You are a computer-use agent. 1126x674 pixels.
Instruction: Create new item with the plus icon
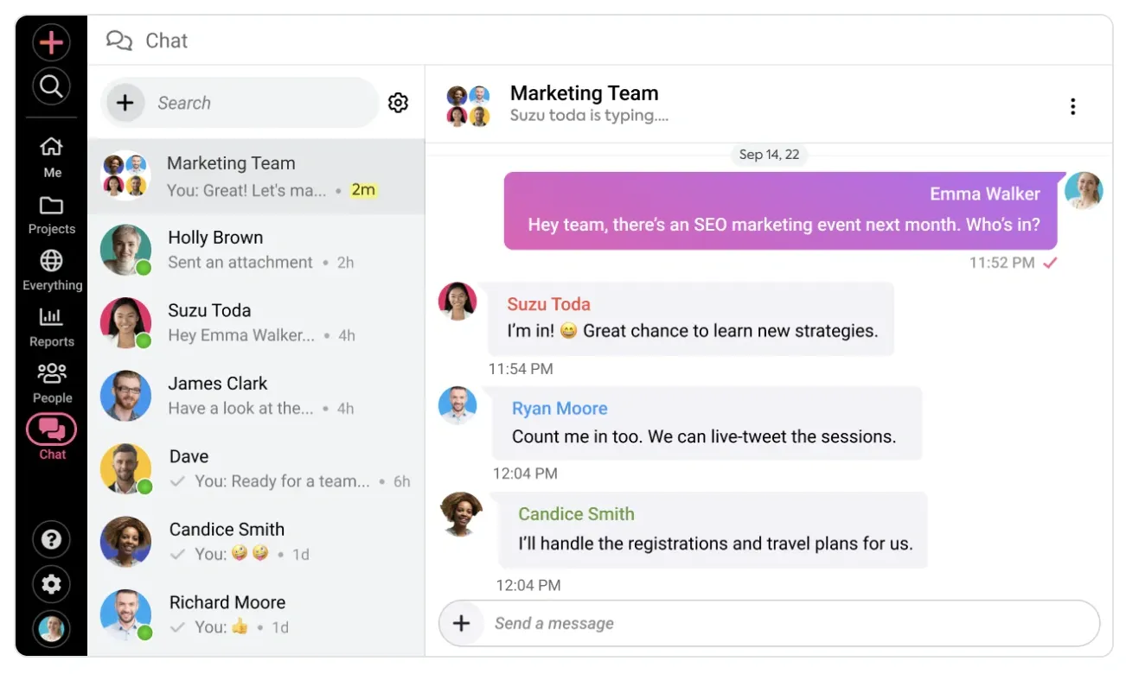[51, 41]
